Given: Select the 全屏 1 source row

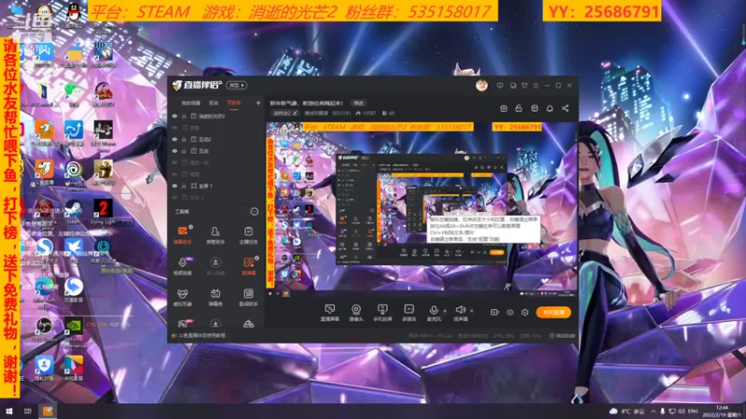Looking at the screenshot, I should coord(216,185).
